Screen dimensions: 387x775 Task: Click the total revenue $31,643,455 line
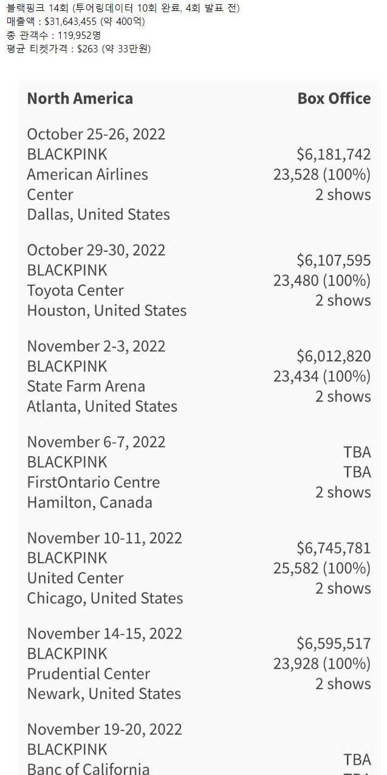76,21
